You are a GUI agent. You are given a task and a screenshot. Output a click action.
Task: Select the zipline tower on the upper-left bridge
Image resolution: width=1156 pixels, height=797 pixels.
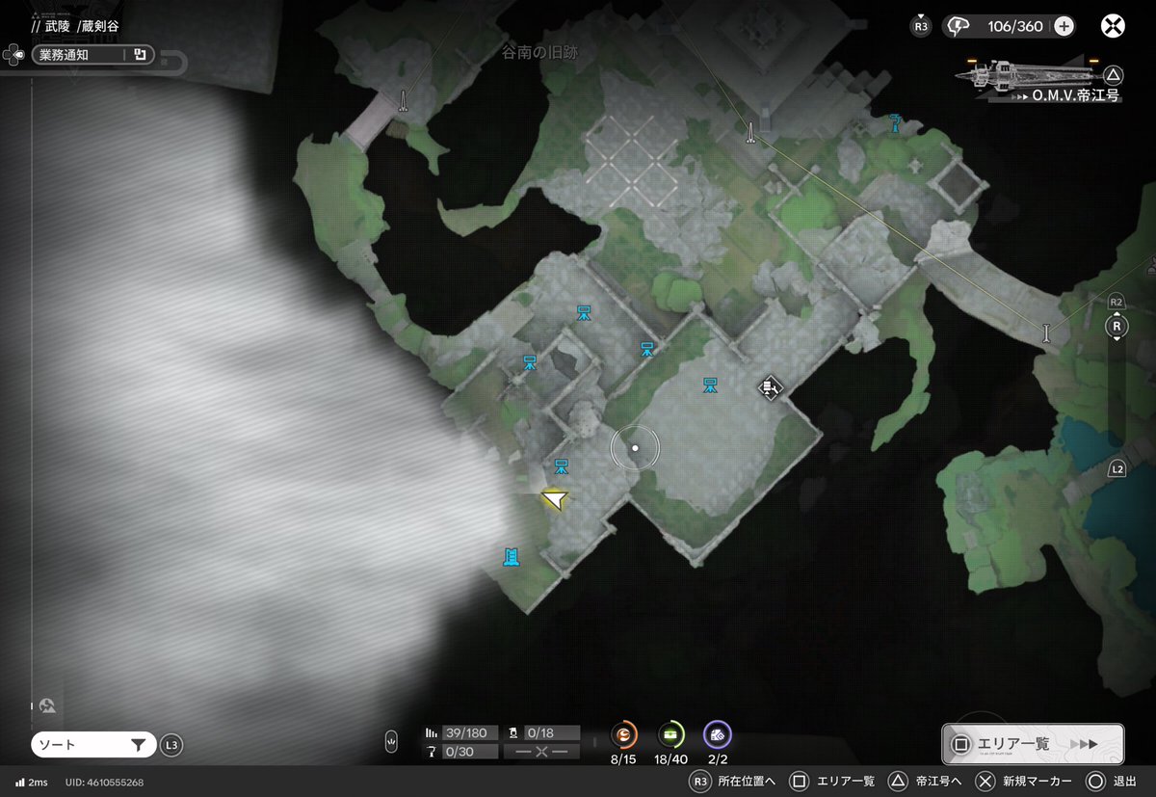pos(403,101)
